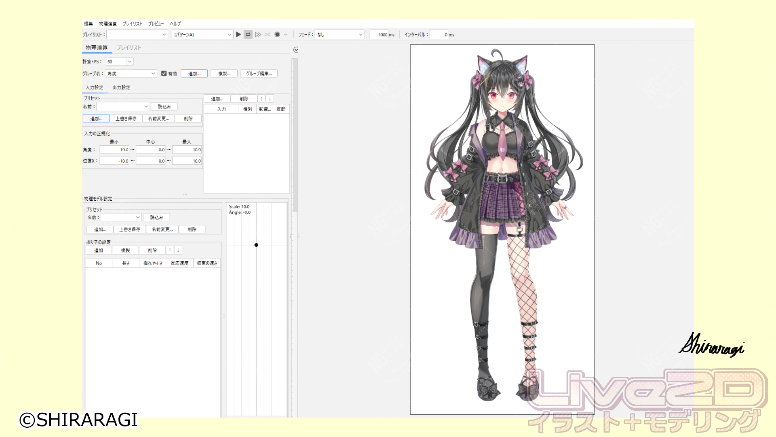Click the pendulum settings 複製 button
The height and width of the screenshot is (437, 776).
point(126,250)
